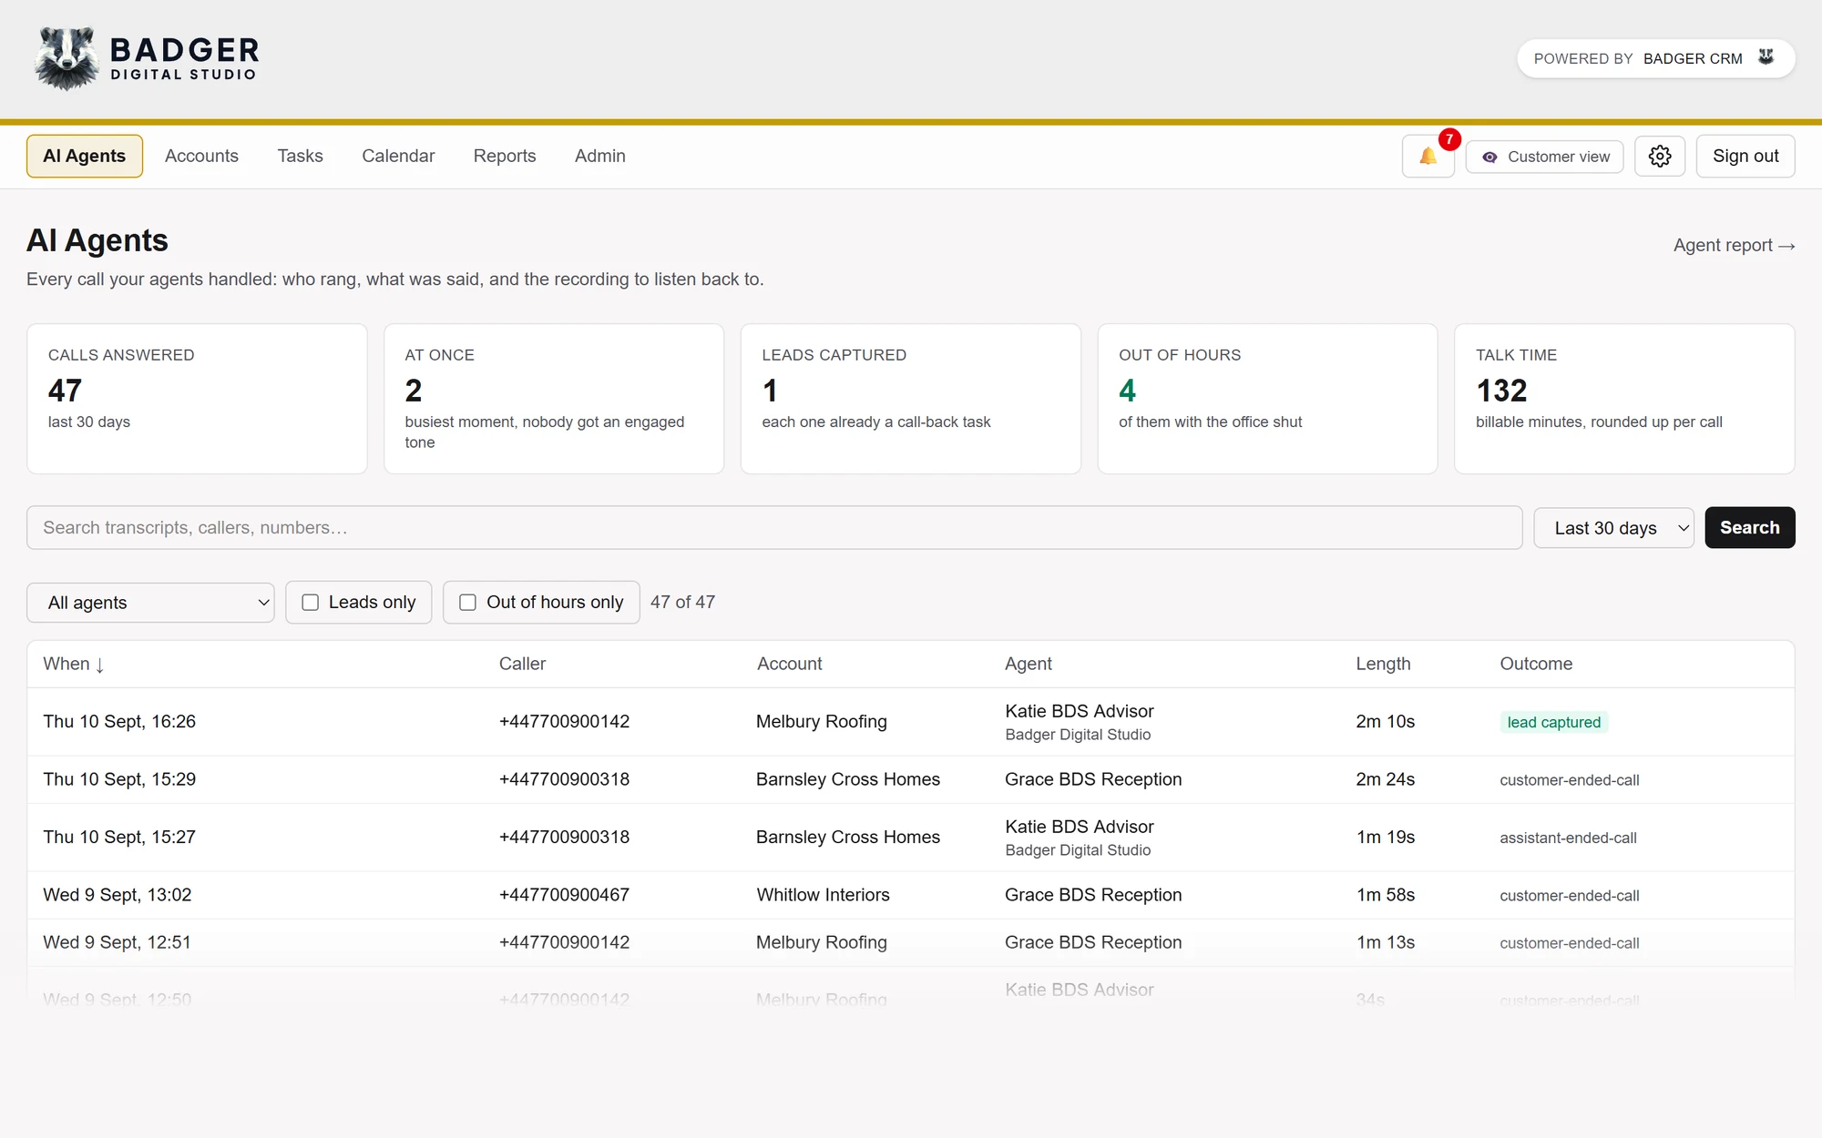The height and width of the screenshot is (1138, 1822).
Task: Open the All agents dropdown
Action: [150, 603]
